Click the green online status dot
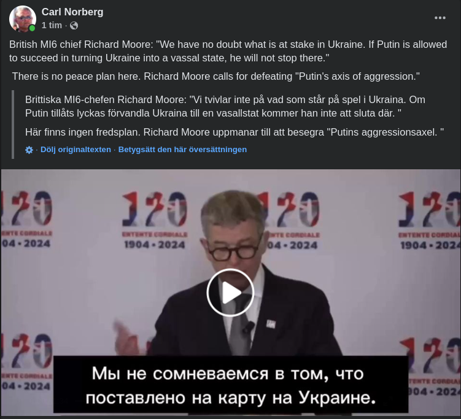461x419 pixels. pos(32,28)
